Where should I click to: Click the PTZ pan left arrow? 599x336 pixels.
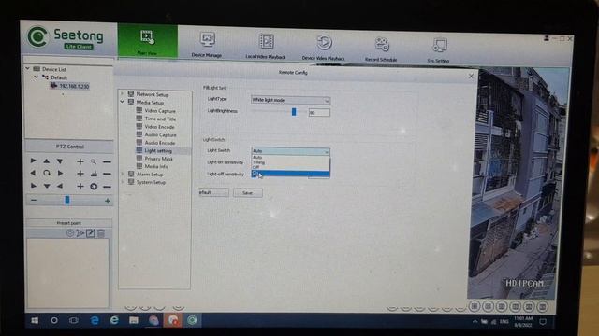33,173
